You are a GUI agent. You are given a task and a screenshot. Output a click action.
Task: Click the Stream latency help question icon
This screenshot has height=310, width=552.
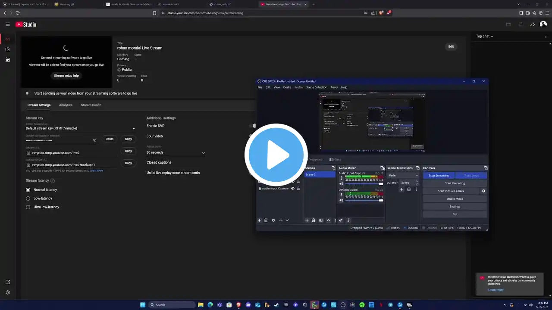tap(53, 181)
